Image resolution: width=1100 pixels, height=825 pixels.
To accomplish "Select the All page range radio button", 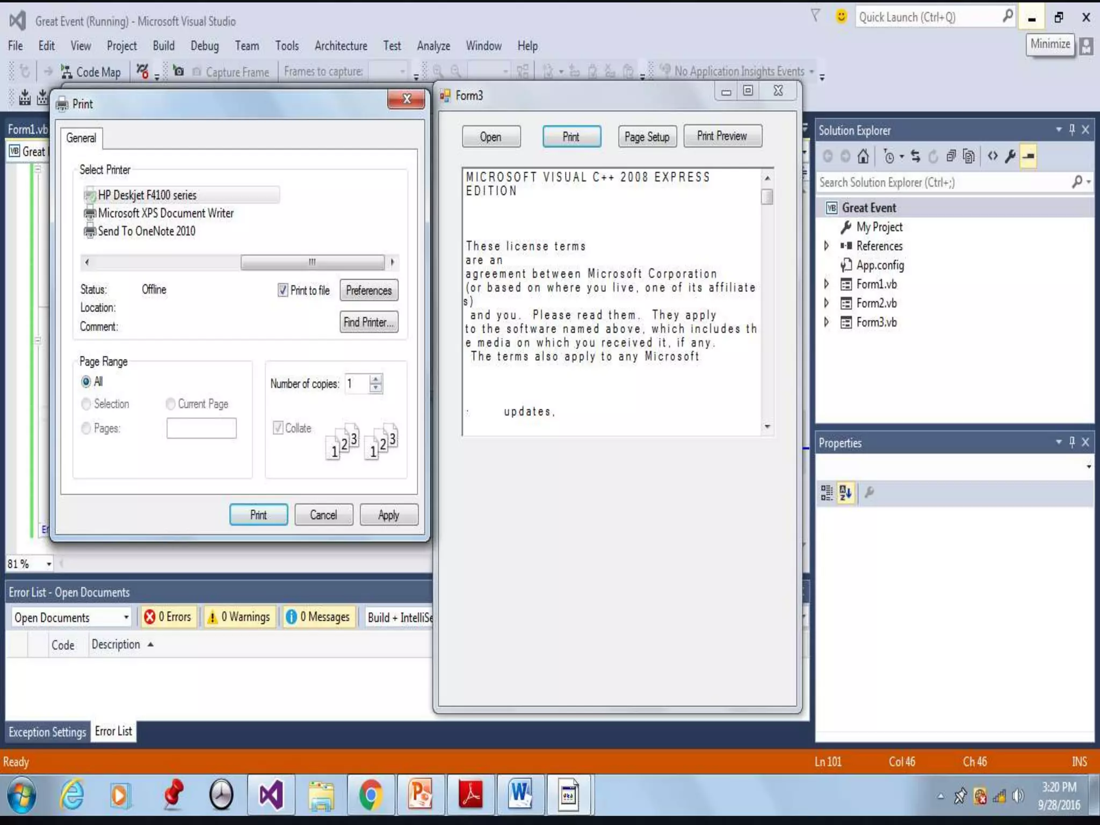I will pyautogui.click(x=86, y=382).
